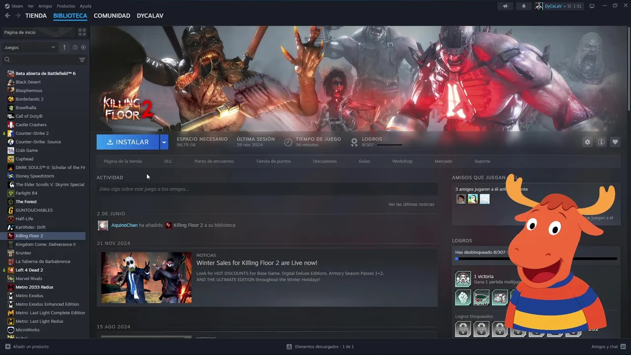Click the sort ascending arrow icon
This screenshot has width=631, height=355.
(64, 47)
